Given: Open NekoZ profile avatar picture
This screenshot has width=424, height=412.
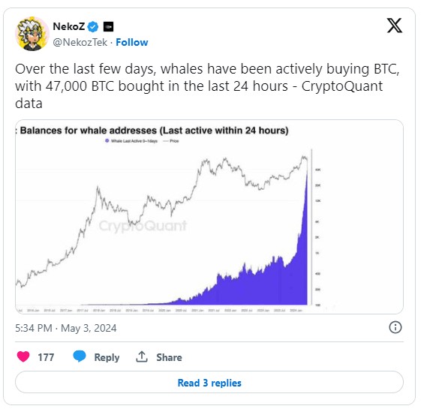Looking at the screenshot, I should pos(32,34).
